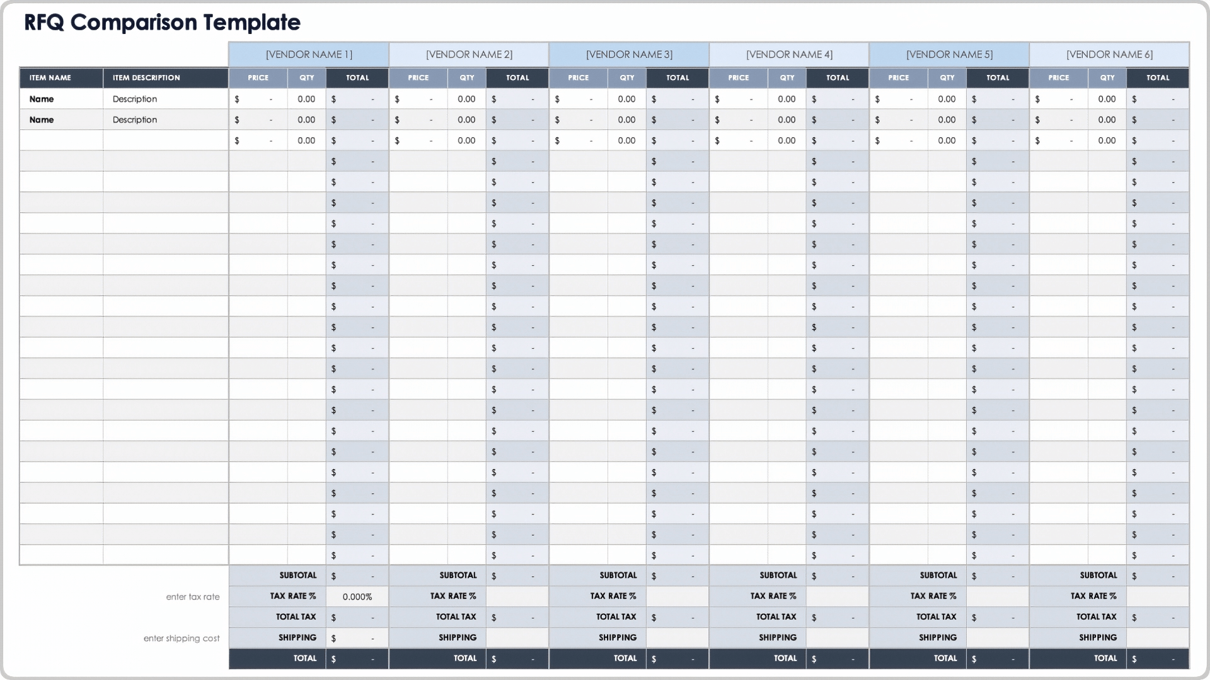Viewport: 1210px width, 680px height.
Task: Click the [VENDOR NAME 1] header cell
Action: [x=309, y=55]
